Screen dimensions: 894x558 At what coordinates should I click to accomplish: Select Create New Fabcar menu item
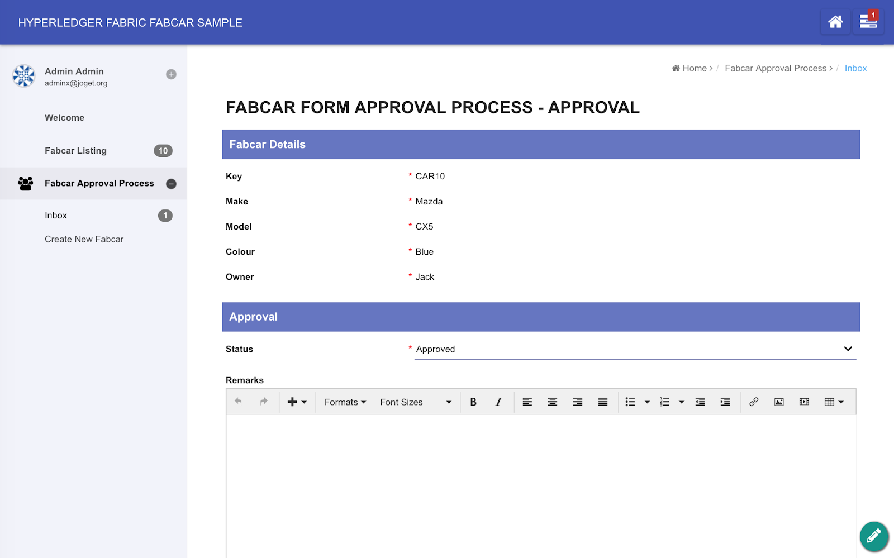pos(84,239)
